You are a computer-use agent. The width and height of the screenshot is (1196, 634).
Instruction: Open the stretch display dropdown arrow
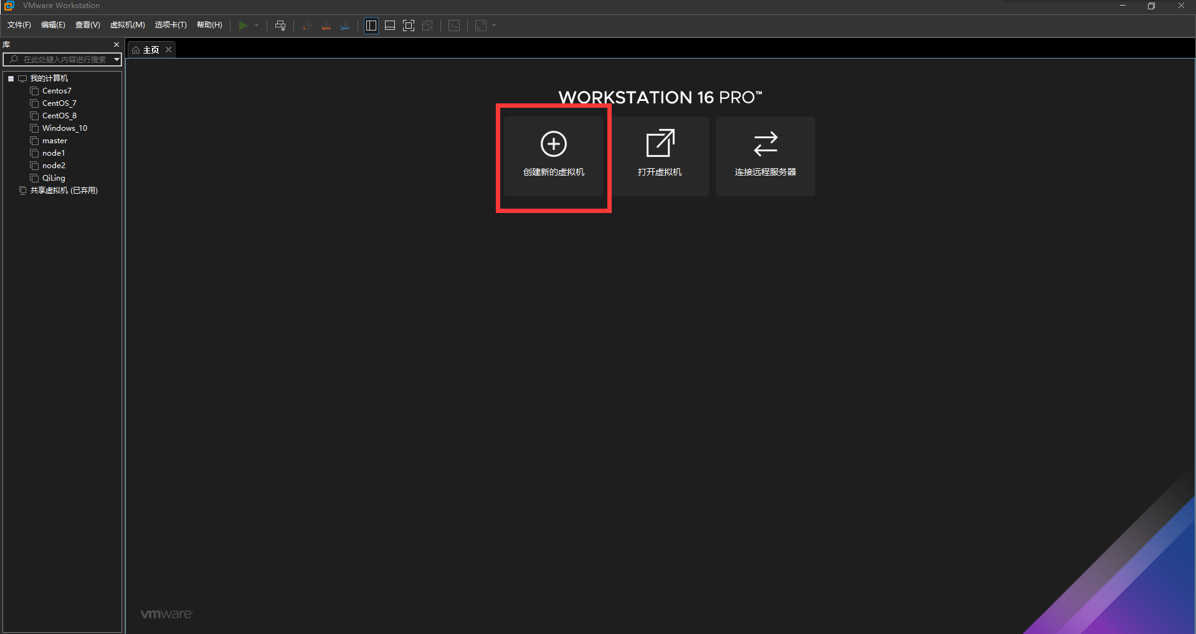(494, 26)
